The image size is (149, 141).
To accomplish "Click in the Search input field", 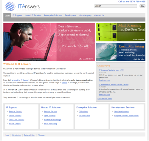I will 116,6.
